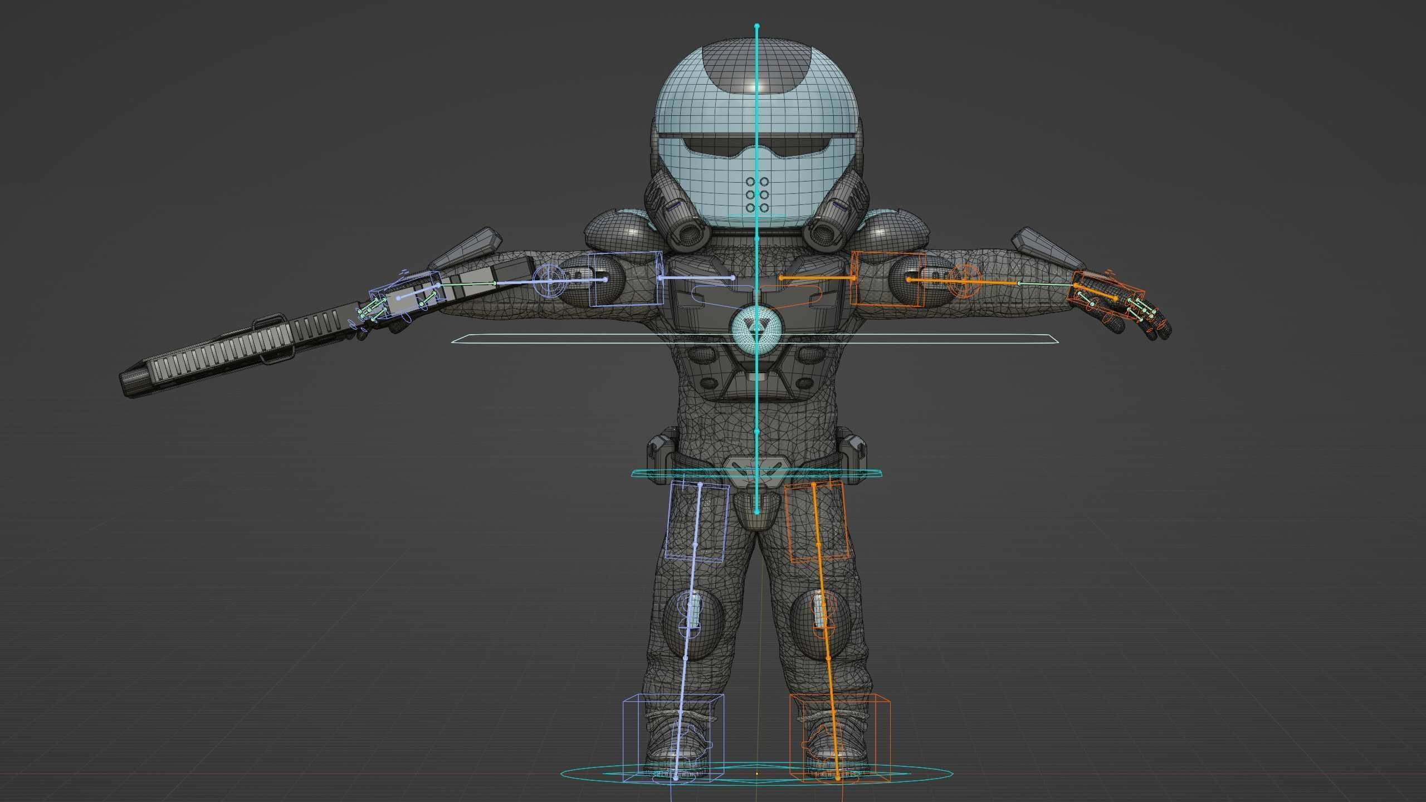Select the cyan head control tip above helmet

[x=756, y=26]
